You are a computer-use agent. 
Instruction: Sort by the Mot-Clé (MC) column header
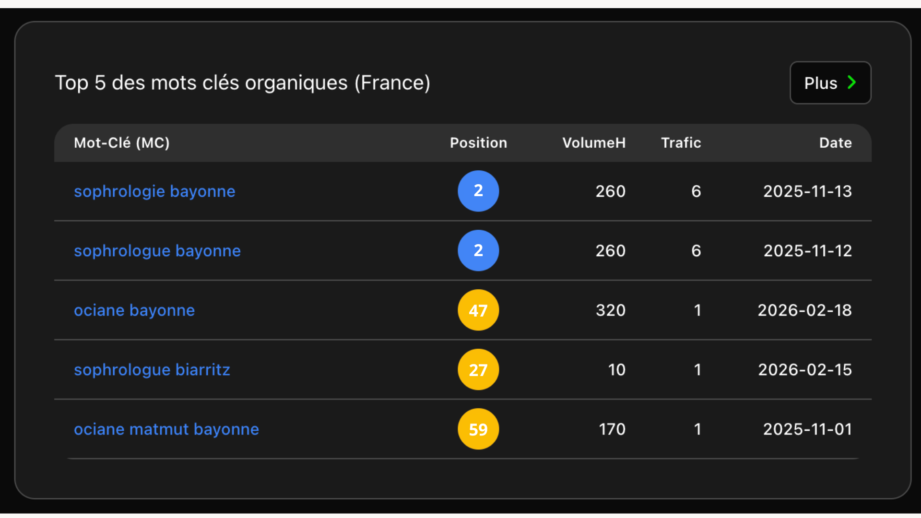point(122,143)
